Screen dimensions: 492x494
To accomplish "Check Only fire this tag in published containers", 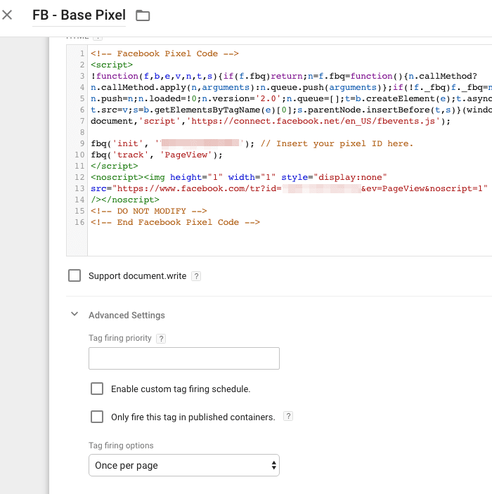I will pyautogui.click(x=97, y=417).
